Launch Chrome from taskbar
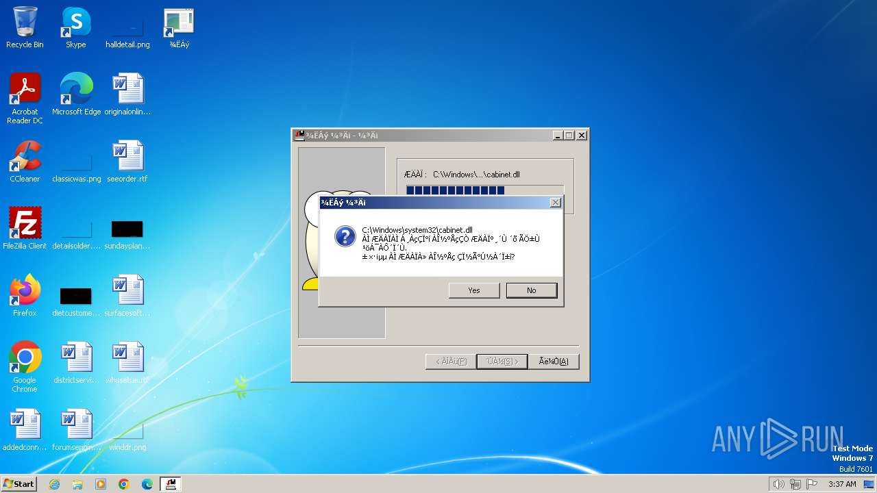Viewport: 877px width, 493px height. (124, 484)
